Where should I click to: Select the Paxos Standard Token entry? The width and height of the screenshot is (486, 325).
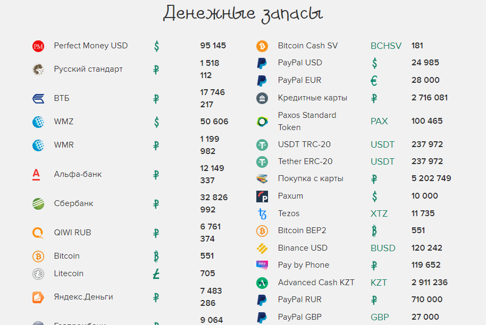point(307,121)
